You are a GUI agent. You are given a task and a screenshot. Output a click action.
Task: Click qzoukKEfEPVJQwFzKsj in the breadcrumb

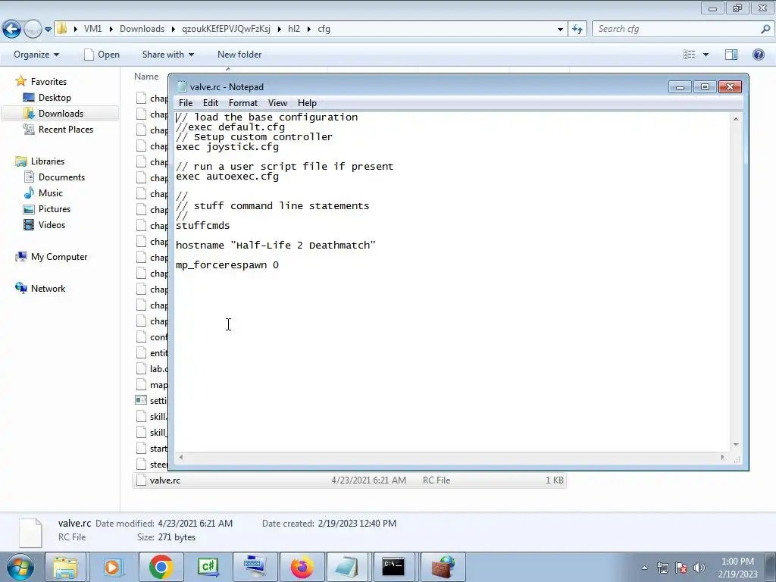click(226, 29)
